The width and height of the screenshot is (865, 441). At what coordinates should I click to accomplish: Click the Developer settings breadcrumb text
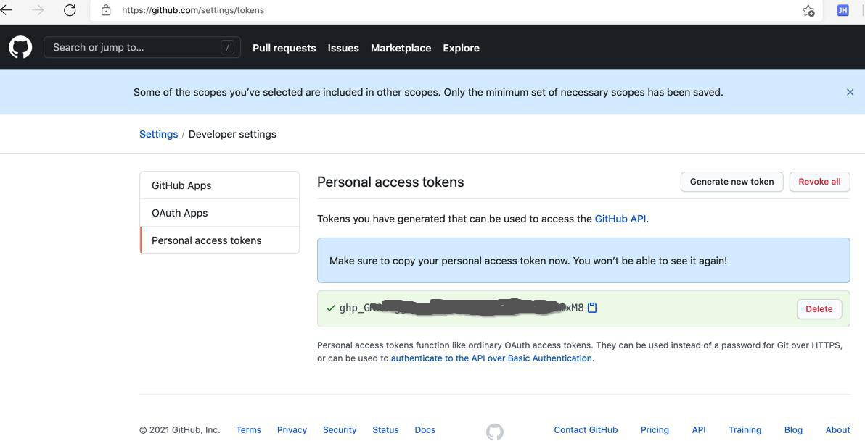coord(232,135)
